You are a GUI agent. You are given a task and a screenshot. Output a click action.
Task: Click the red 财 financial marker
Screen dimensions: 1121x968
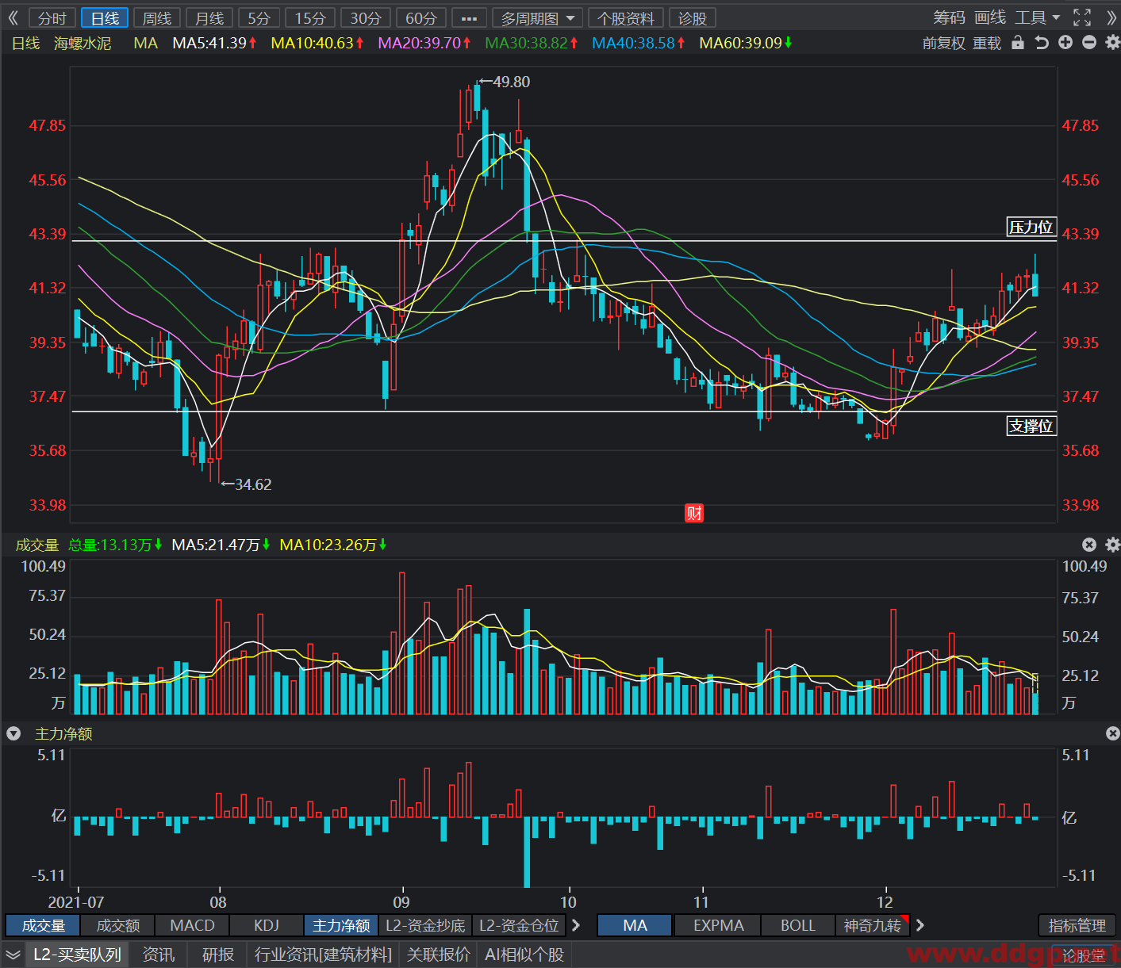click(x=694, y=513)
